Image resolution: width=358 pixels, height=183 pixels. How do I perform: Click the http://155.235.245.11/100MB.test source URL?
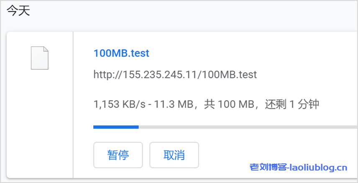click(175, 75)
